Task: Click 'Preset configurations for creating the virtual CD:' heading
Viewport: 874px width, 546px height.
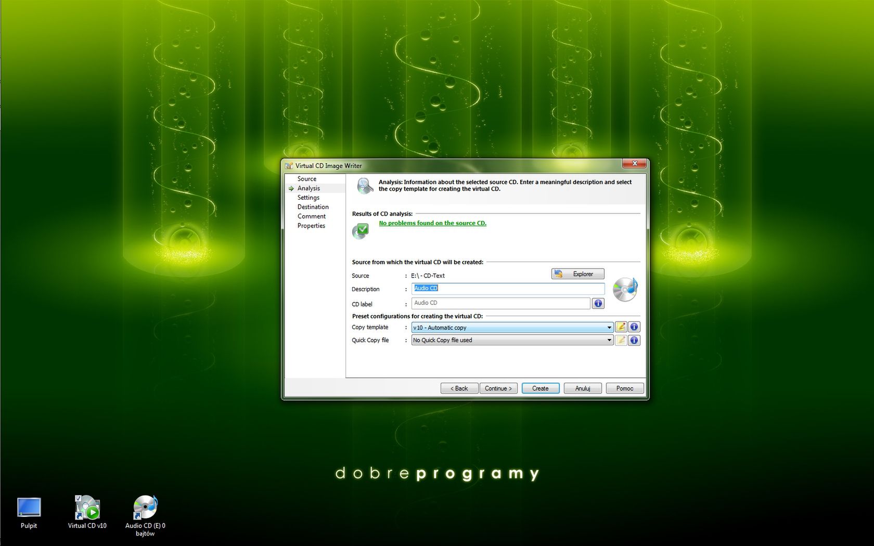Action: 417,316
